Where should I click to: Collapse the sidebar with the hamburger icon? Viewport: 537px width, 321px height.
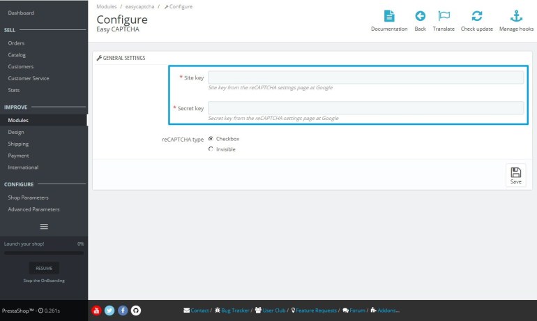pyautogui.click(x=44, y=227)
